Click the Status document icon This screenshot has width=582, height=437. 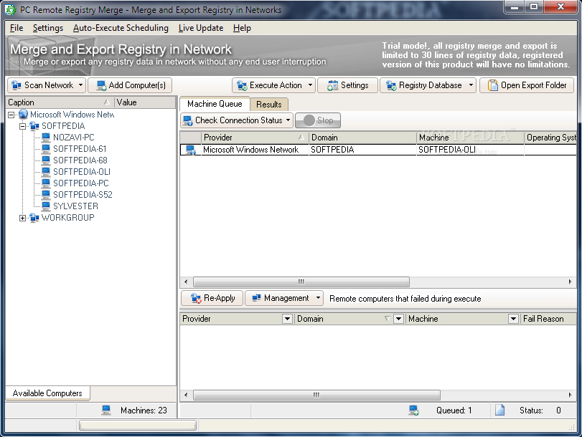pos(500,410)
